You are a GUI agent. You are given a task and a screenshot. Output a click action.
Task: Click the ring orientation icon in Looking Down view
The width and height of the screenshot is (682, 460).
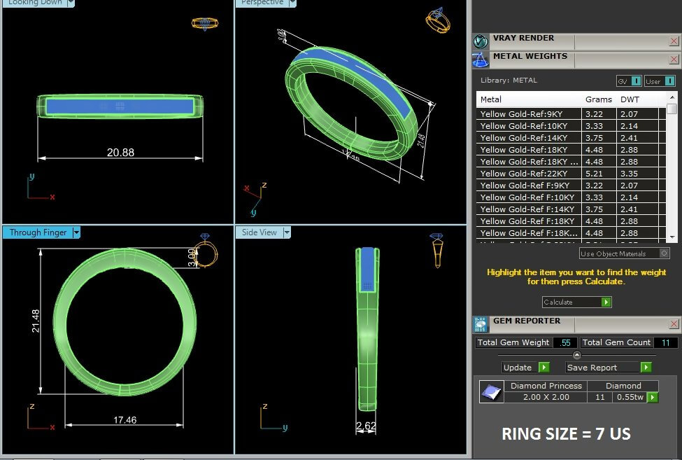(x=204, y=23)
